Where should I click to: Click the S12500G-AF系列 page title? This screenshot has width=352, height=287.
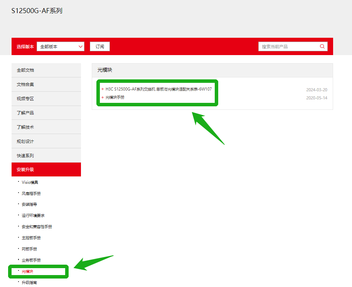[x=37, y=11]
